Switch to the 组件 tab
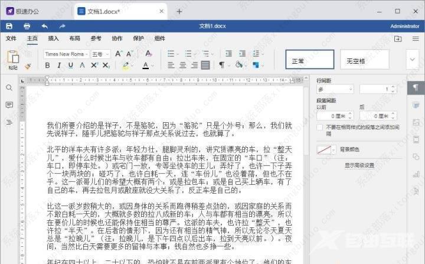The width and height of the screenshot is (425, 264). click(x=159, y=38)
